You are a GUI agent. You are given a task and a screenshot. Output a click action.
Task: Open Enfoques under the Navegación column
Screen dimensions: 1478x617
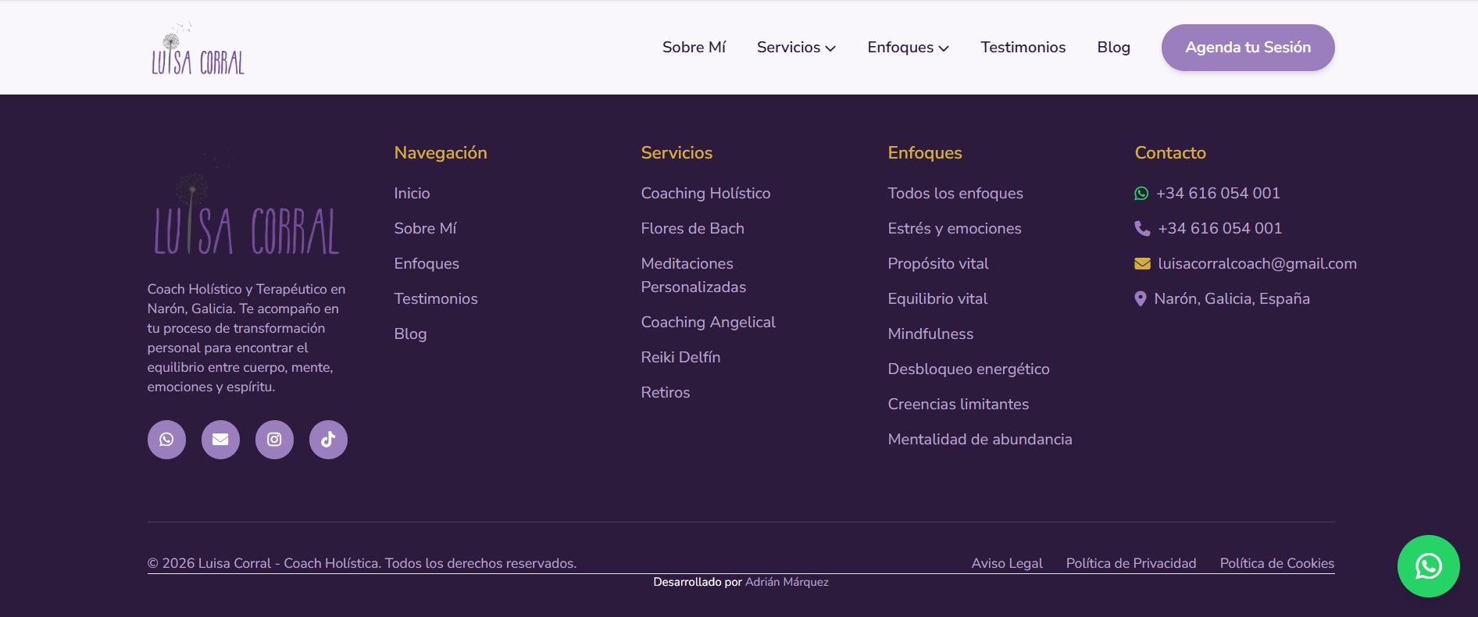pyautogui.click(x=427, y=264)
